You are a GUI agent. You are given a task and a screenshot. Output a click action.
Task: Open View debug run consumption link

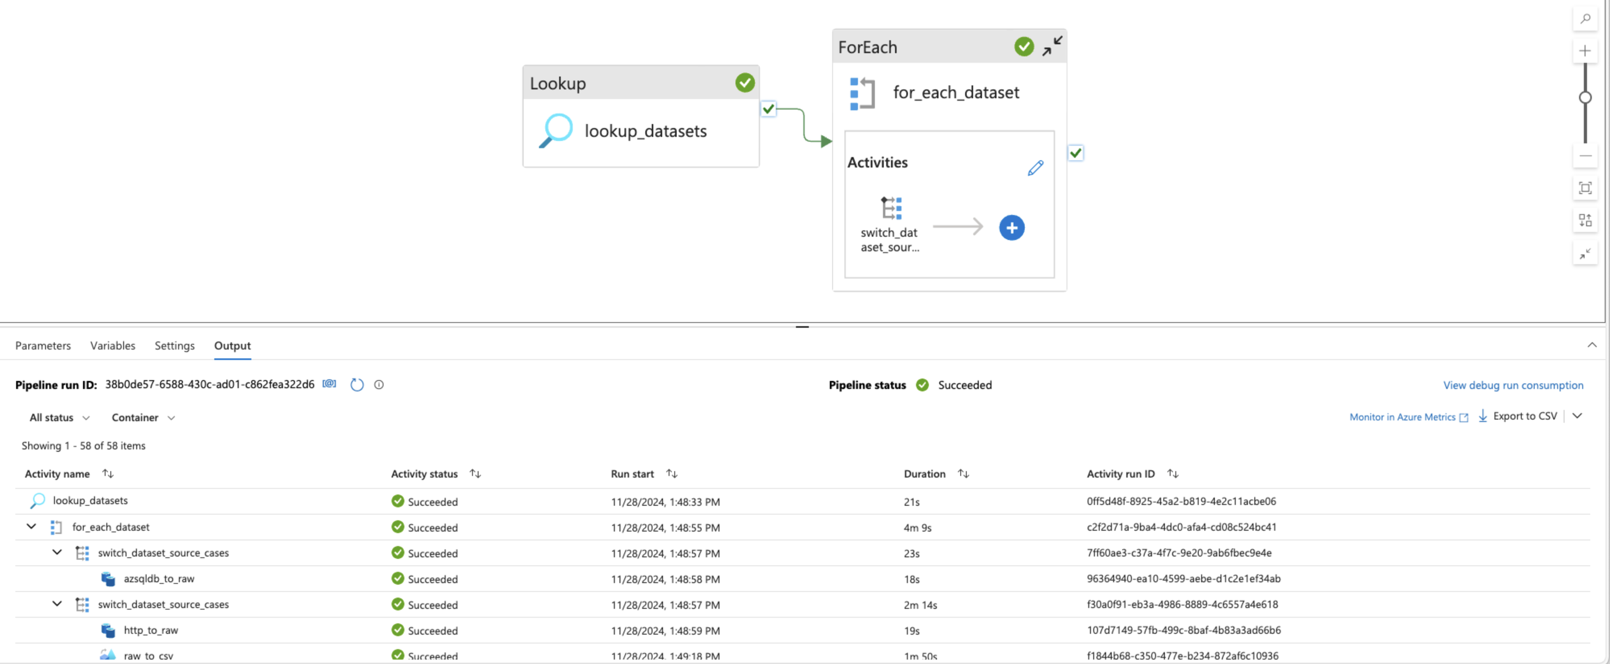1513,385
